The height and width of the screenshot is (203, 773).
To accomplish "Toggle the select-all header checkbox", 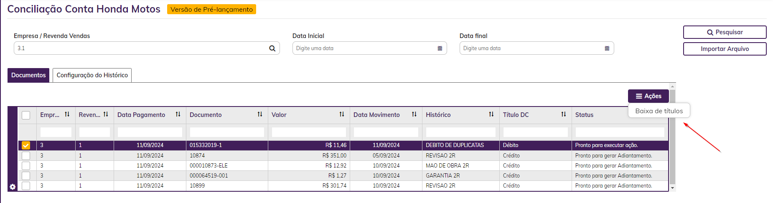I will click(x=26, y=115).
